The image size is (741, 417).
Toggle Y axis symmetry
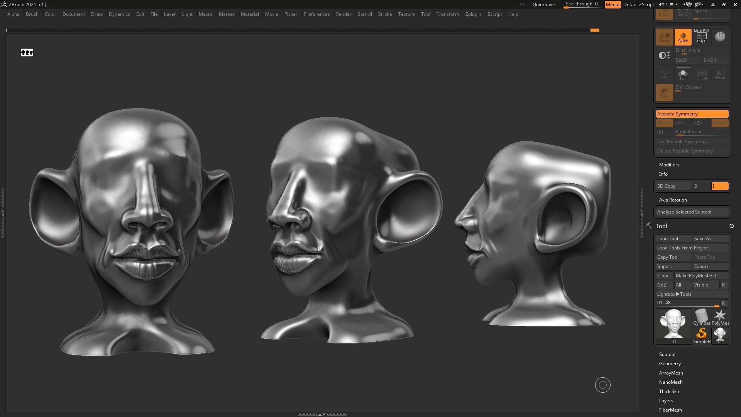[x=683, y=123]
